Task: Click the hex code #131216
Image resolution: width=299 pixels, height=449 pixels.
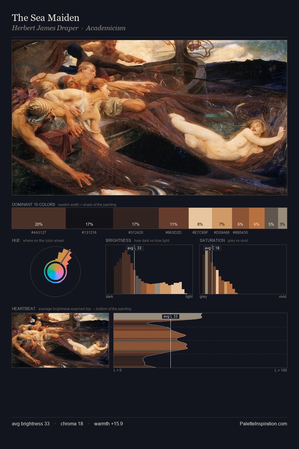Action: tap(89, 233)
